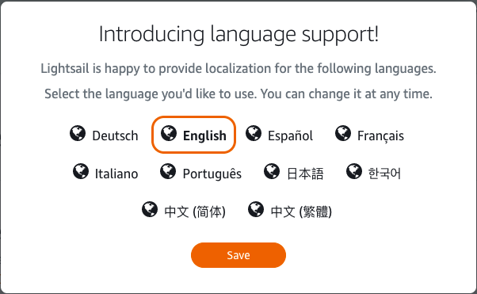Click the globe icon beside 中文 (繁體)
This screenshot has width=477, height=294.
[256, 209]
